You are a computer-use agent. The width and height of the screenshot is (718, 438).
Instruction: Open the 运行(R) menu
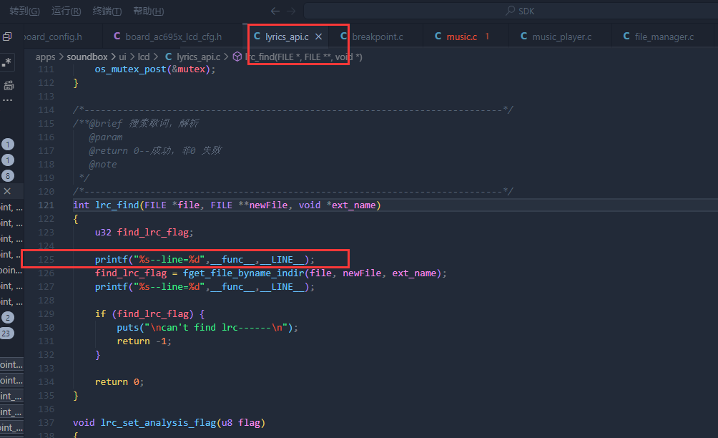click(x=67, y=11)
